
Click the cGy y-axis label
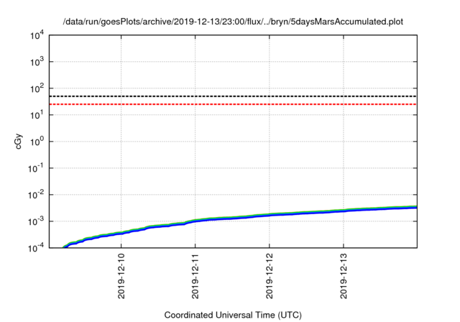(19, 142)
